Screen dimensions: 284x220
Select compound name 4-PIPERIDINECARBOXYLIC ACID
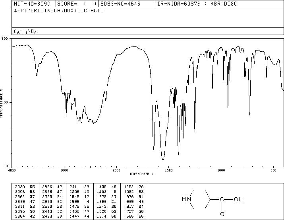[59, 11]
